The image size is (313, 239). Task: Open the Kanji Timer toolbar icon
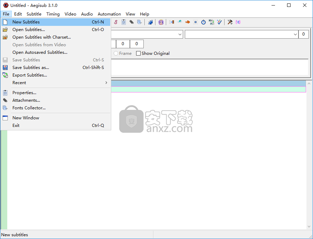pos(211,22)
